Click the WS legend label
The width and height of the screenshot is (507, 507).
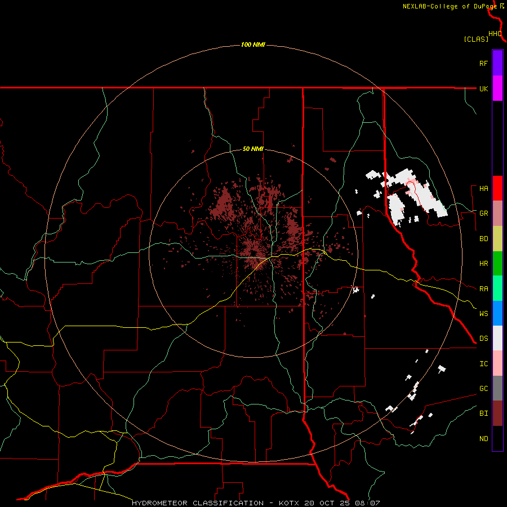483,314
